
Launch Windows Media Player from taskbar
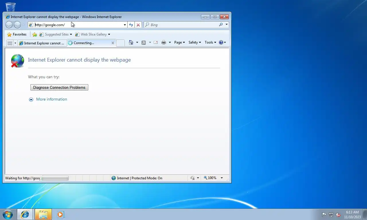(60, 214)
